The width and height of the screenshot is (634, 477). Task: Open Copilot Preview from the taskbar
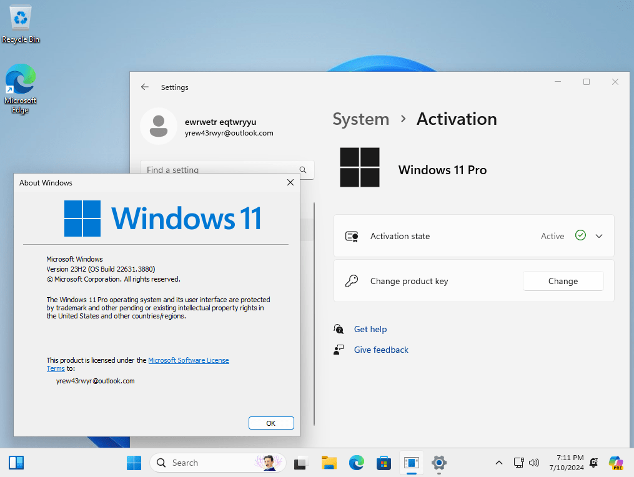click(616, 463)
